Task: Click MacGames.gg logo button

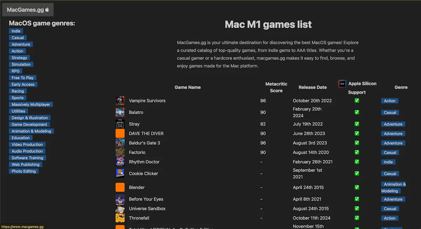Action: tap(28, 10)
